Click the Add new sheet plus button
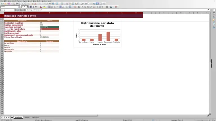The height and width of the screenshot is (121, 216). pos(12,117)
